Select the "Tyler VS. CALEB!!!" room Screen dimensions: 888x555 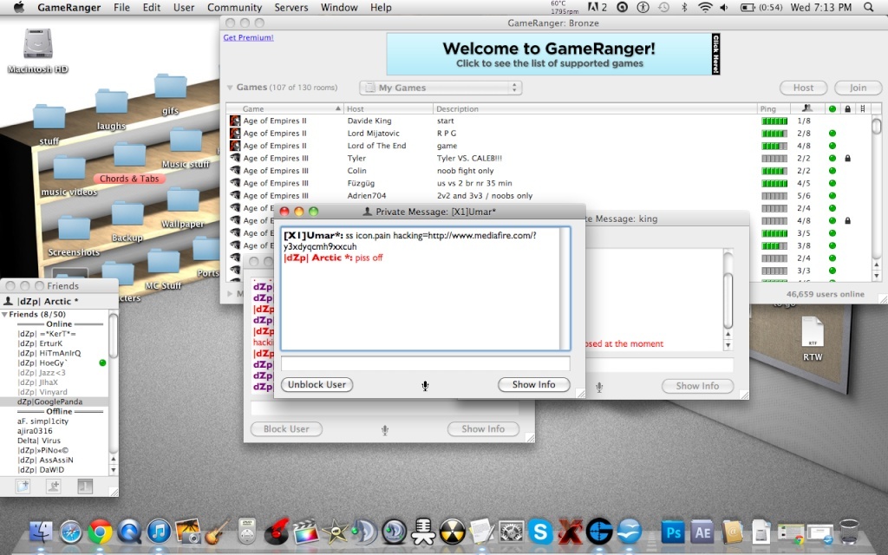(548, 158)
